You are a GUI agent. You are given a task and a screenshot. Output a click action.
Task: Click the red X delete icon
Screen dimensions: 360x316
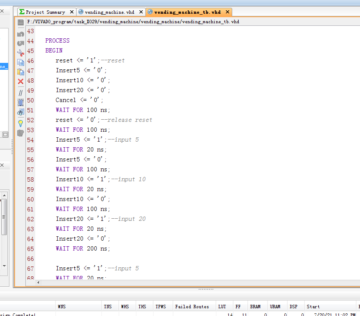click(x=20, y=81)
